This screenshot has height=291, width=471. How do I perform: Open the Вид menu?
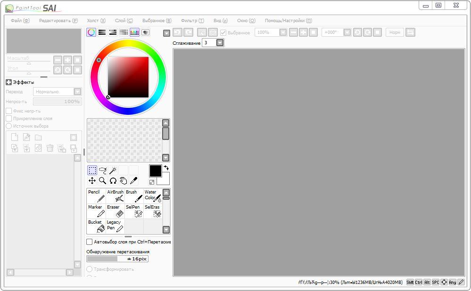pos(221,21)
